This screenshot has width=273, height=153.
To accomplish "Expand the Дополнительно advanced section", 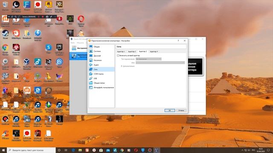I will 128,66.
